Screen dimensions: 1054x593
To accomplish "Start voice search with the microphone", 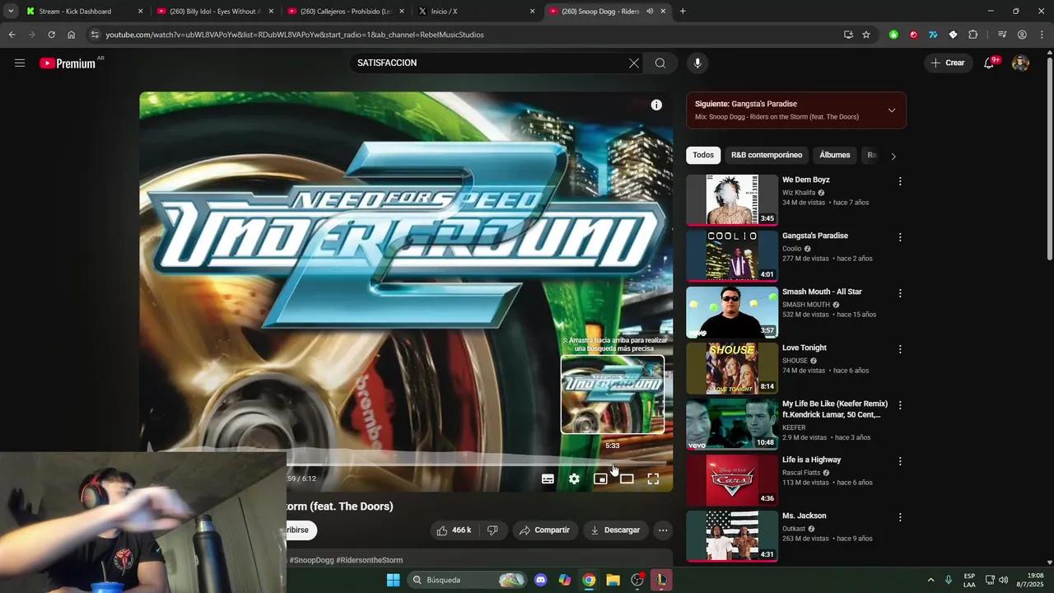I will 697,63.
